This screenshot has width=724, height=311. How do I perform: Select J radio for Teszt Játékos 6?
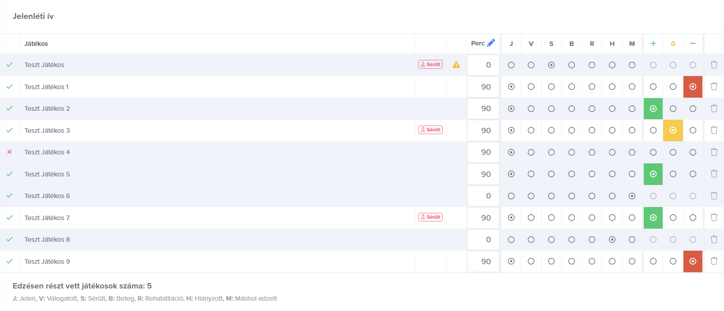pos(511,196)
